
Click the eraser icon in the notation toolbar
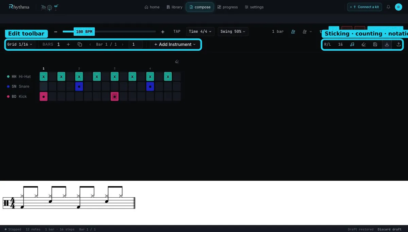click(x=363, y=44)
